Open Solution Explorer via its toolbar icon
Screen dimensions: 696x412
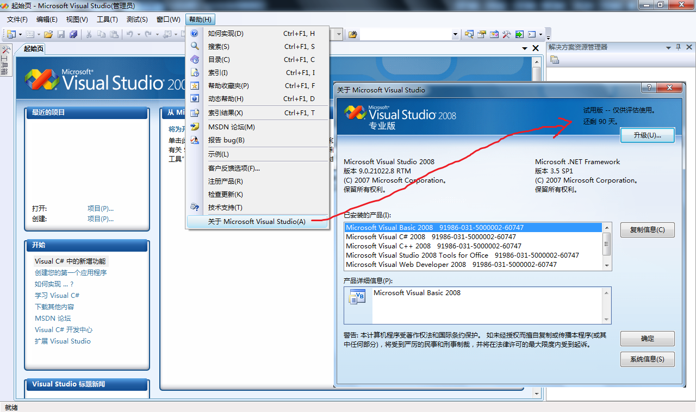[469, 34]
